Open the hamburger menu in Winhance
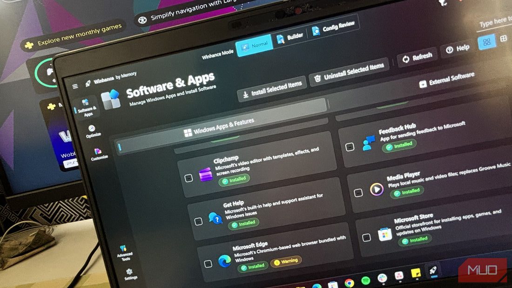This screenshot has height=288, width=512. pos(75,86)
